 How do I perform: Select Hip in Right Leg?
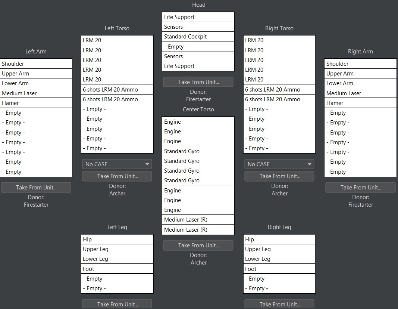coord(279,240)
